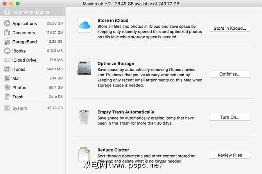This screenshot has height=174, width=262.
Task: Select the Recommendations lightbulb icon
Action: 7,12
